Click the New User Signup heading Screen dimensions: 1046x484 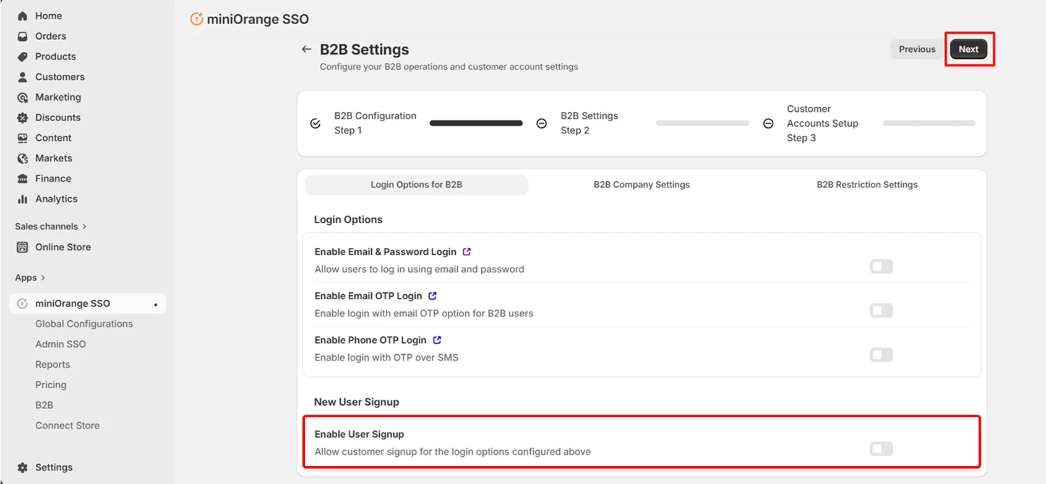click(x=356, y=402)
